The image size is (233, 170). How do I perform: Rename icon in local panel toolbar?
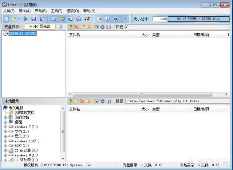[x=88, y=101]
